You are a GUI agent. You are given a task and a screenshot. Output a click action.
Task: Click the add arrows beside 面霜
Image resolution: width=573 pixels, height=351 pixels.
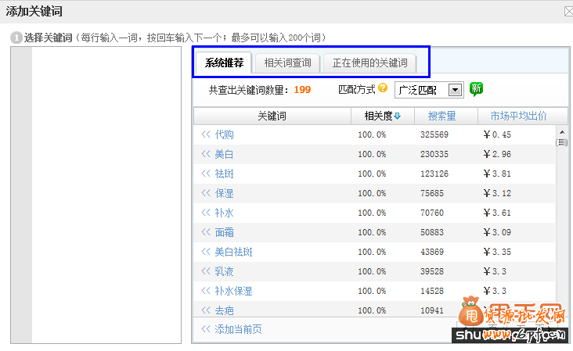click(x=206, y=232)
